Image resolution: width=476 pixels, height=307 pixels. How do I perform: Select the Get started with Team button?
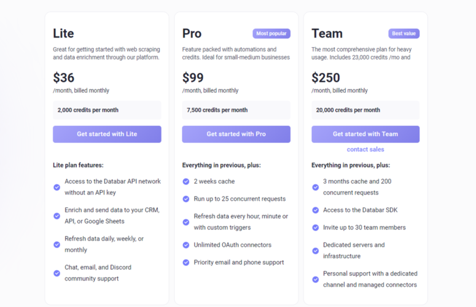click(x=365, y=134)
